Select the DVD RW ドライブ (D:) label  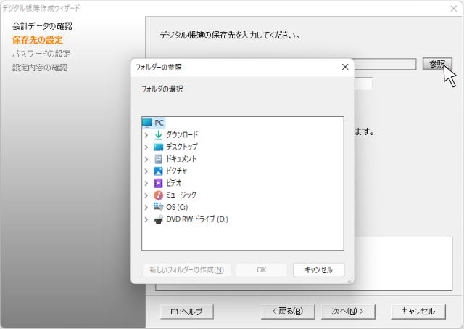coord(197,219)
